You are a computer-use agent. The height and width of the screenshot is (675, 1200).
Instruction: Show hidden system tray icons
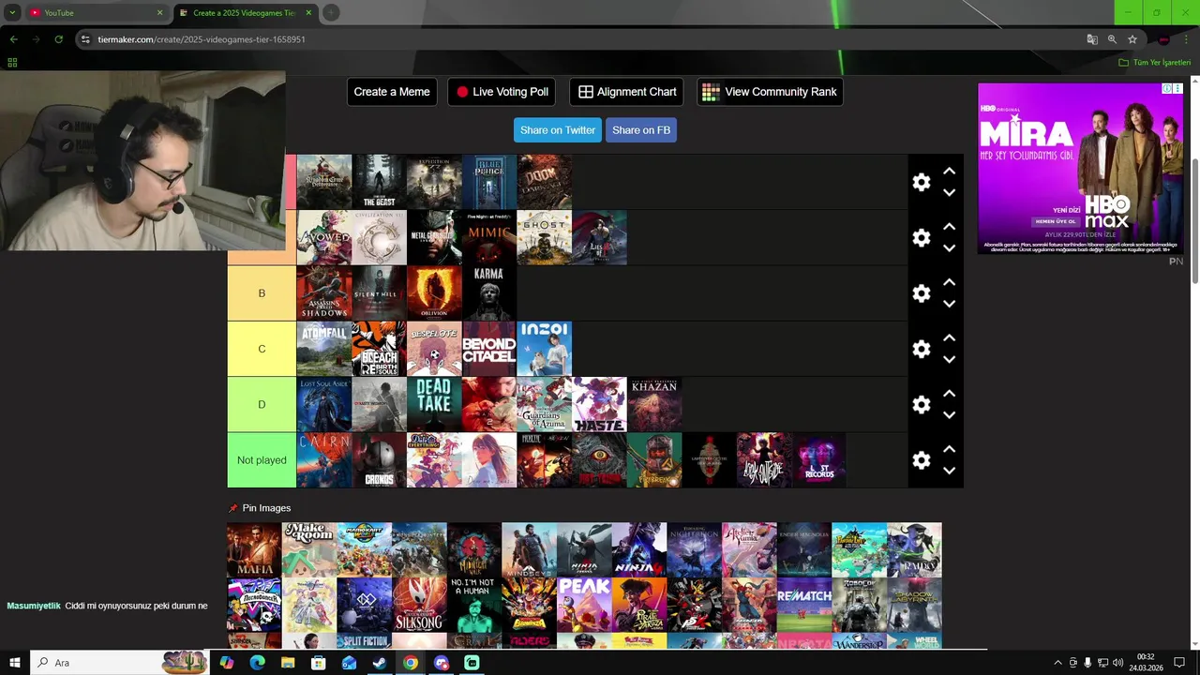tap(1058, 663)
